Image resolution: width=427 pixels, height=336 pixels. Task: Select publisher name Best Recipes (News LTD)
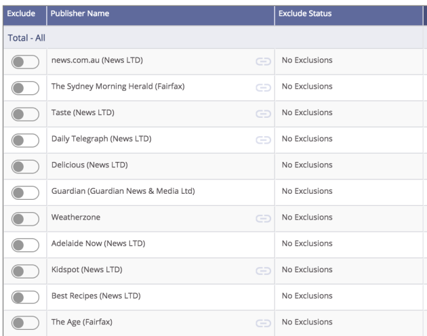96,295
